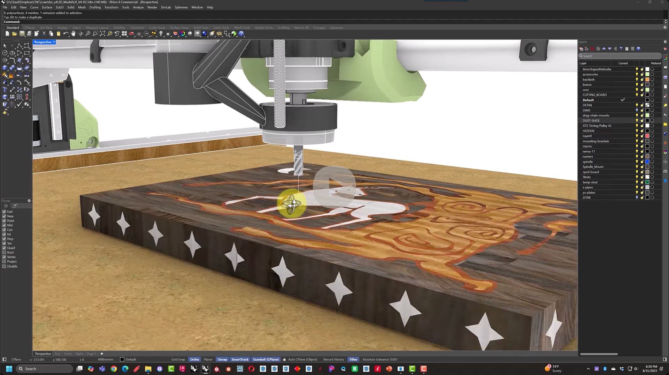Click the Text object tool icon
The height and width of the screenshot is (375, 669).
click(x=5, y=90)
